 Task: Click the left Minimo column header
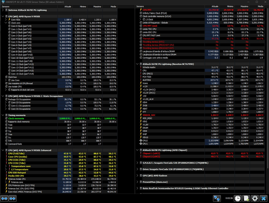pos(80,7)
